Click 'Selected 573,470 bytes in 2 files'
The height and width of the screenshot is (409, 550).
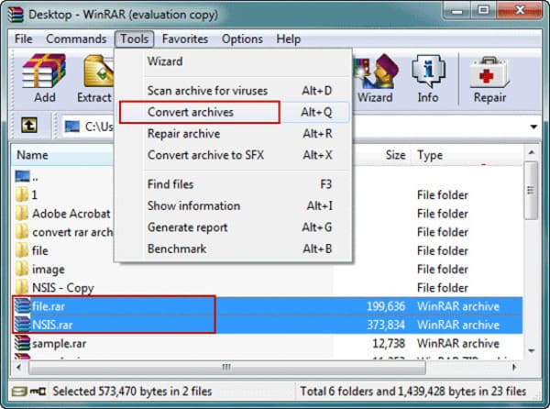point(132,391)
